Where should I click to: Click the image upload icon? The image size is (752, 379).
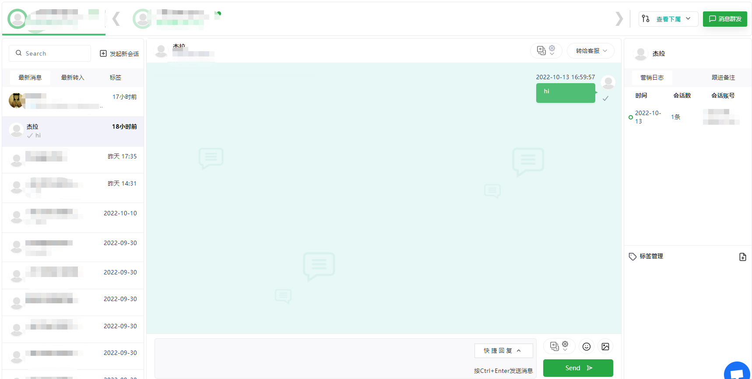click(605, 347)
